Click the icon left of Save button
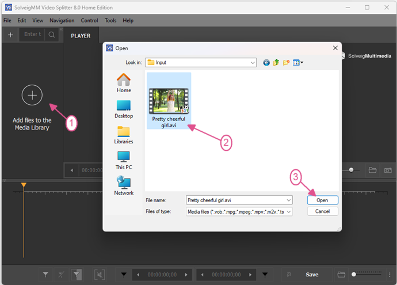The image size is (397, 285). 289,275
